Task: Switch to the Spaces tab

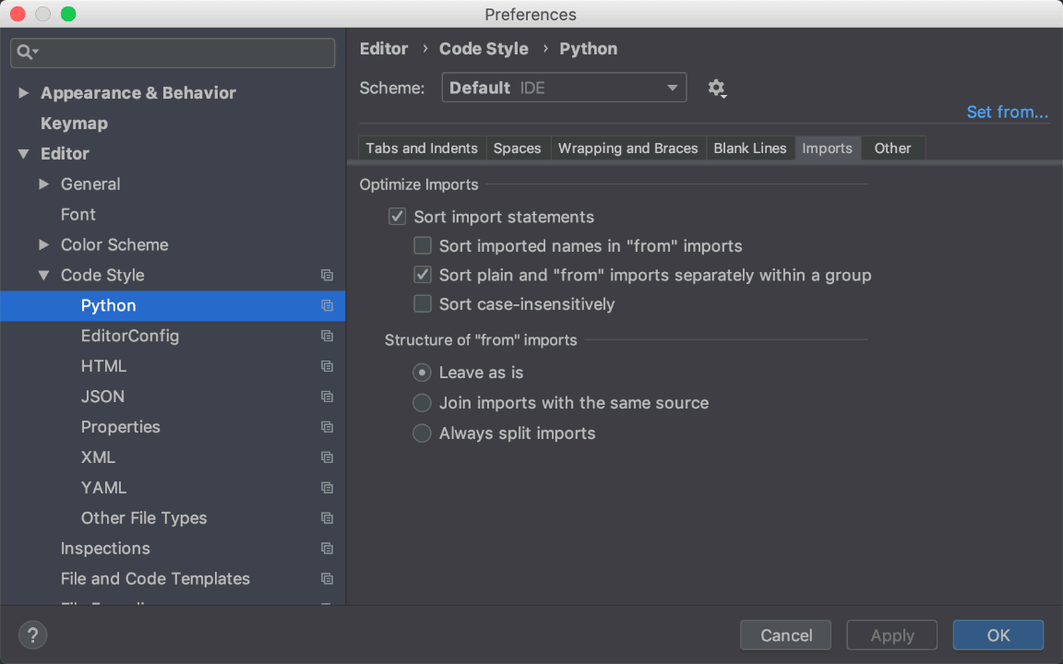Action: 517,148
